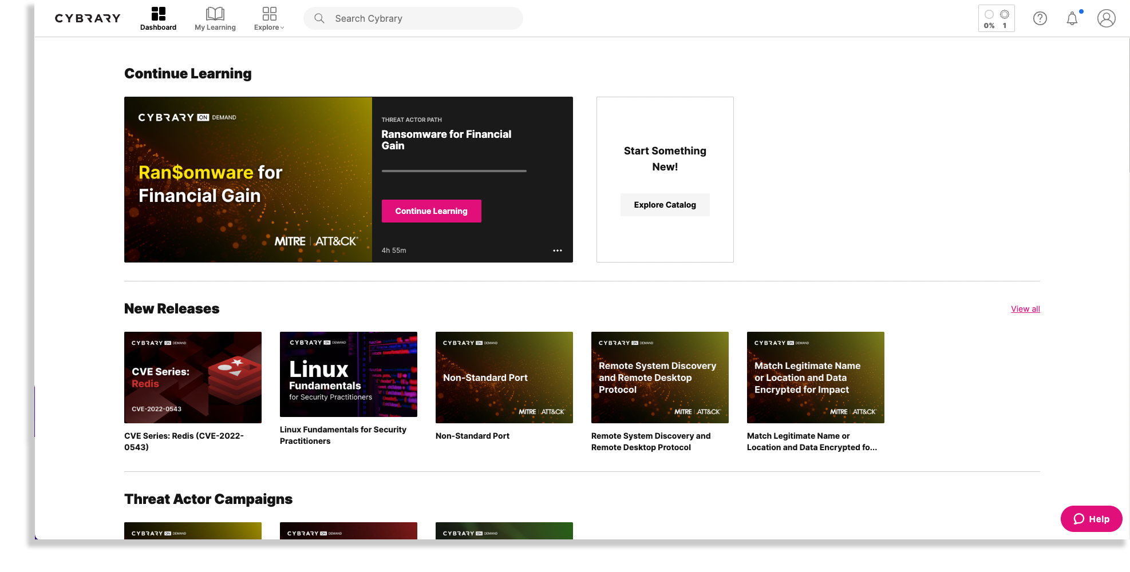The height and width of the screenshot is (572, 1130).
Task: Open Match Legitimate Name course thumbnail
Action: 816,378
